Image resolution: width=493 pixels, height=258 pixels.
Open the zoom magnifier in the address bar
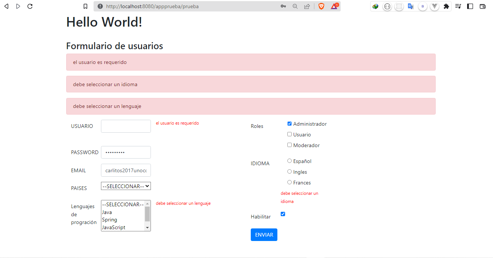(295, 6)
